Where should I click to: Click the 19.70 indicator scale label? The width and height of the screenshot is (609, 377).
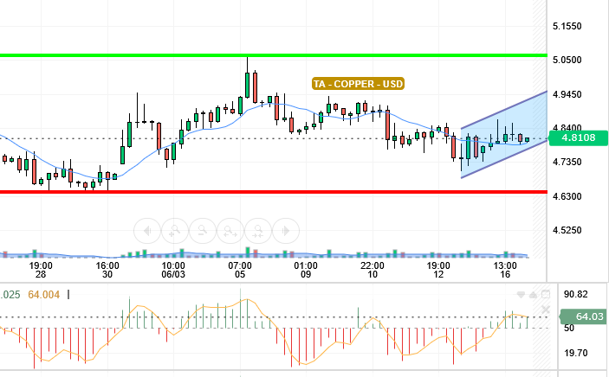point(575,354)
